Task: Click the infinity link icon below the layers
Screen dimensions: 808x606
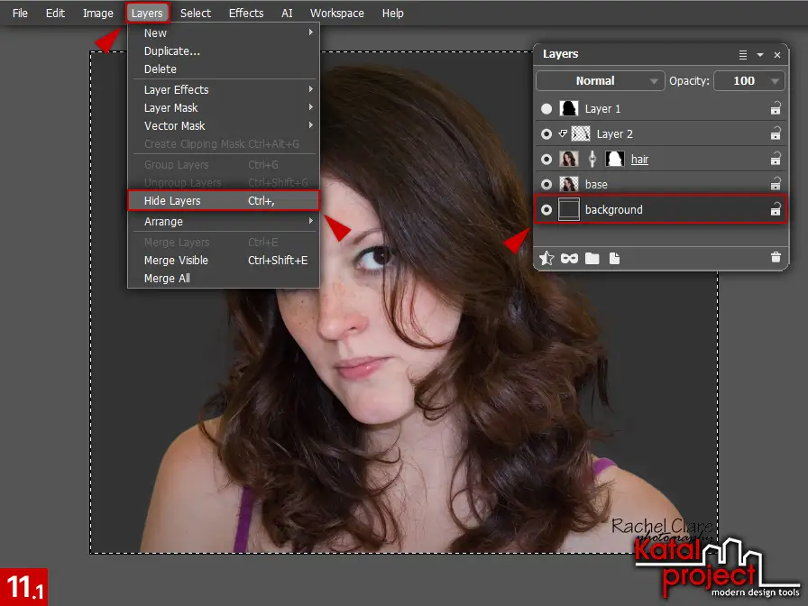Action: [569, 257]
